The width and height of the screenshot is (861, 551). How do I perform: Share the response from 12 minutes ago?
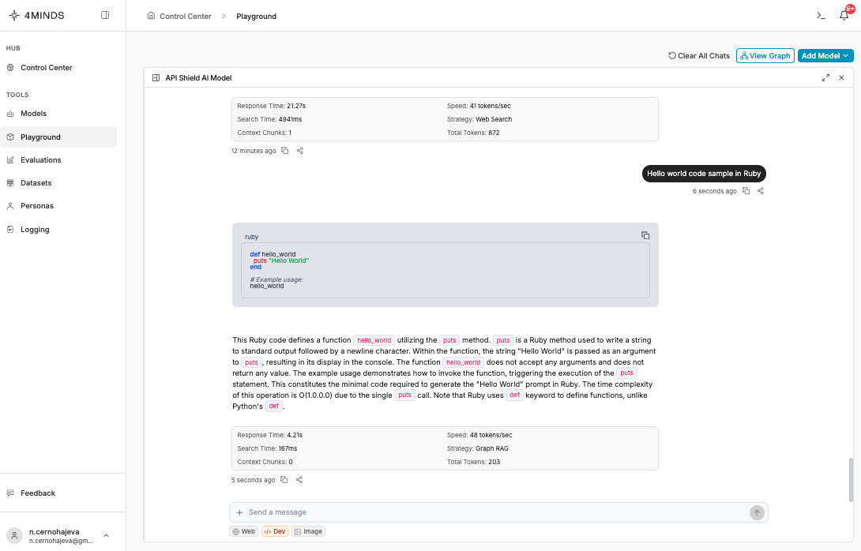(x=300, y=150)
